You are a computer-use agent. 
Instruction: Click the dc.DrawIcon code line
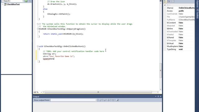pyautogui.click(x=62, y=4)
